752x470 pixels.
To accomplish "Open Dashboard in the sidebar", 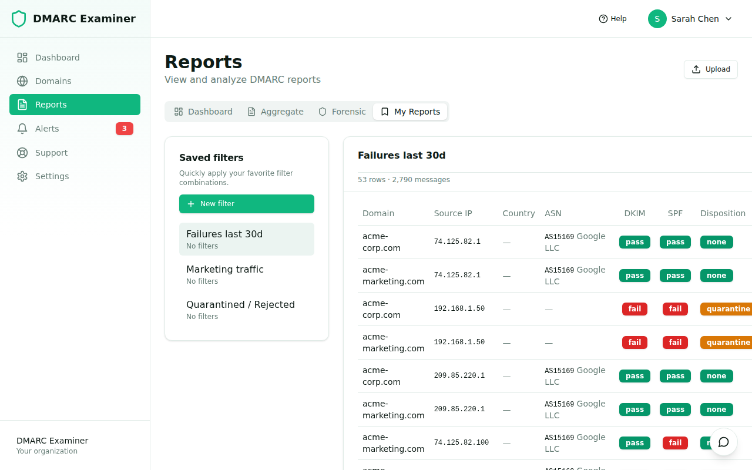I will click(75, 58).
